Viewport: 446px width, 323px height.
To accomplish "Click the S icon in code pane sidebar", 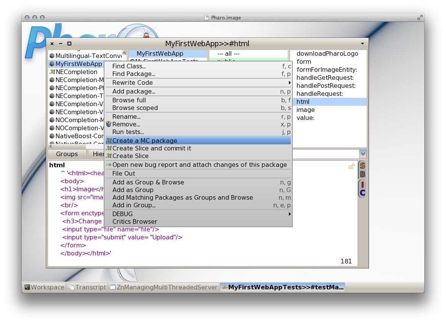I will (363, 165).
